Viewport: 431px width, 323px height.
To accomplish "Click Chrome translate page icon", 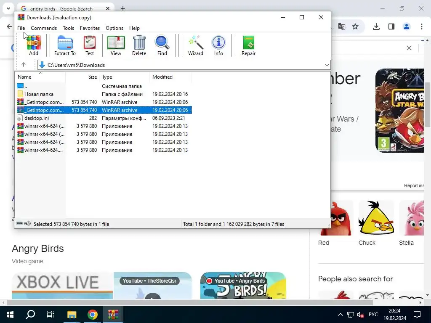I will (342, 26).
